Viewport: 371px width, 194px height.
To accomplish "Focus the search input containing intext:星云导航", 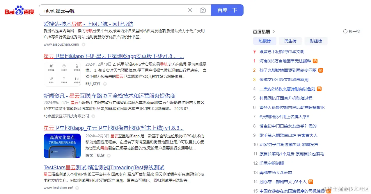I will coord(113,10).
